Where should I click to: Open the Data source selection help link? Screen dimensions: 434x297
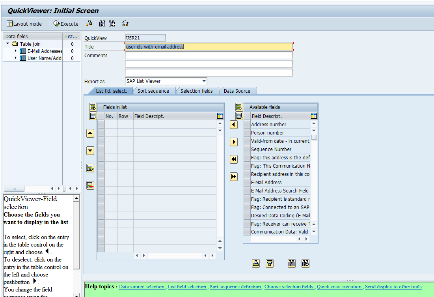coord(142,287)
